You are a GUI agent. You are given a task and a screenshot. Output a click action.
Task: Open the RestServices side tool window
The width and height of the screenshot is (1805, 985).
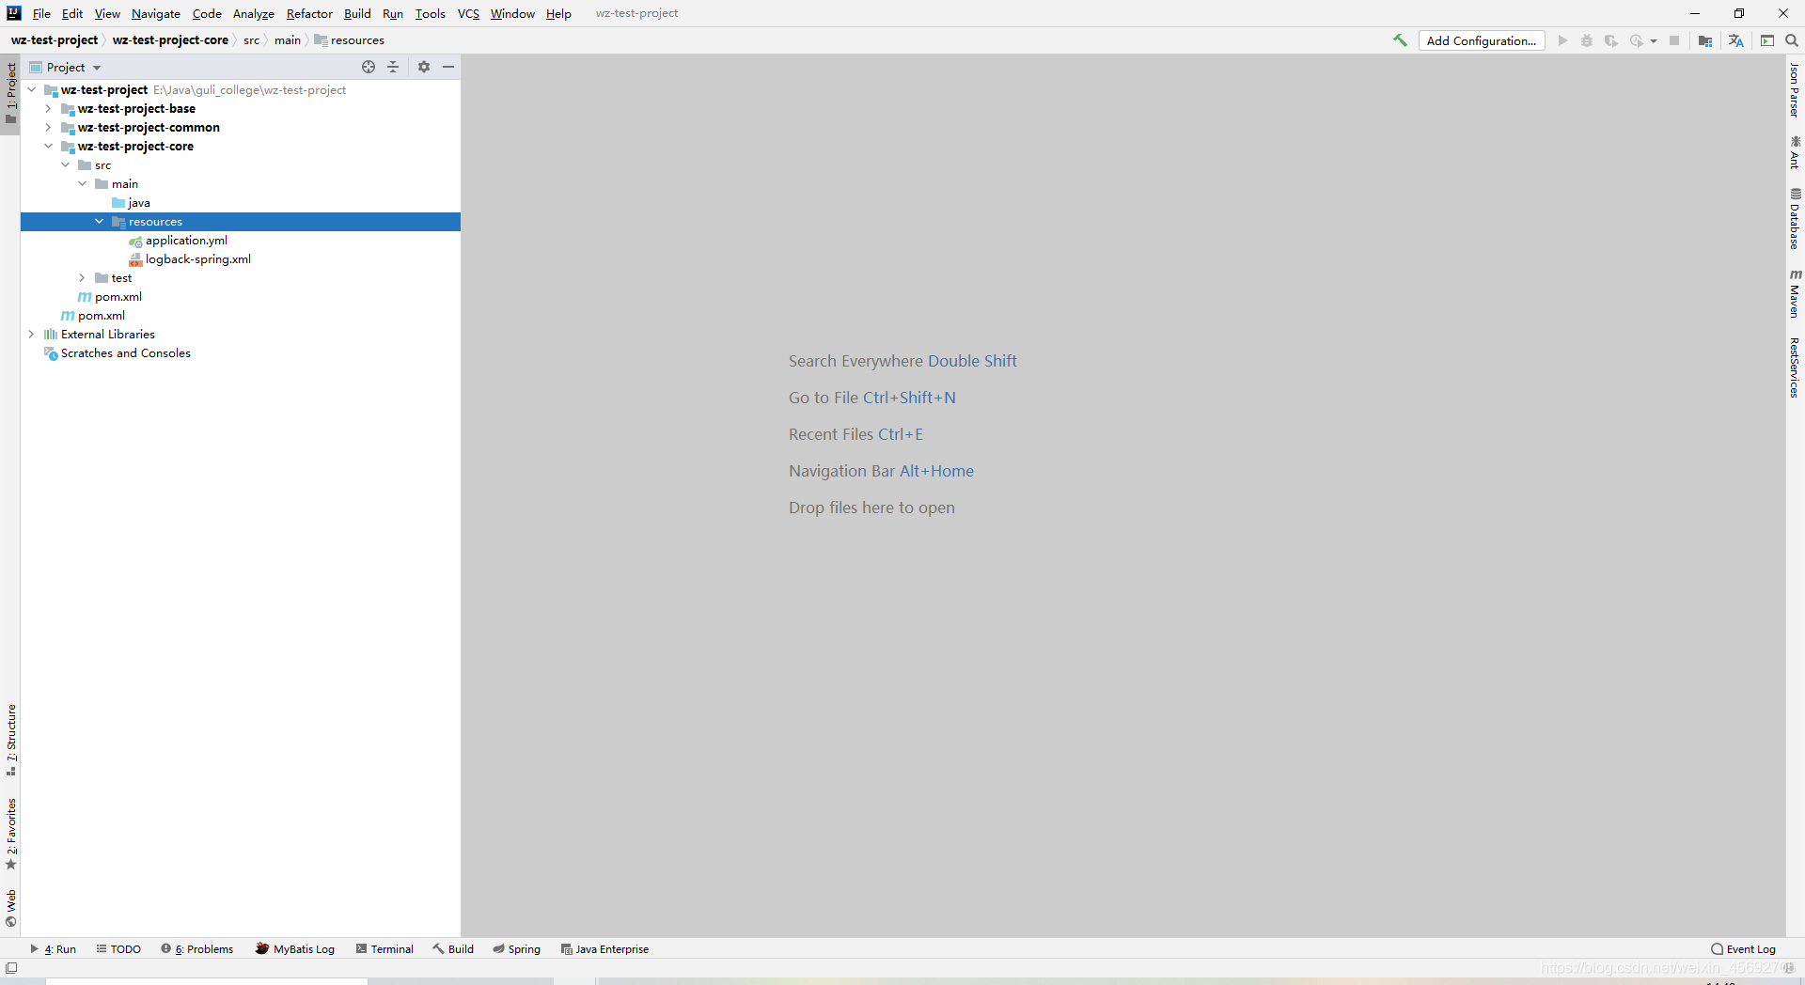pyautogui.click(x=1795, y=367)
